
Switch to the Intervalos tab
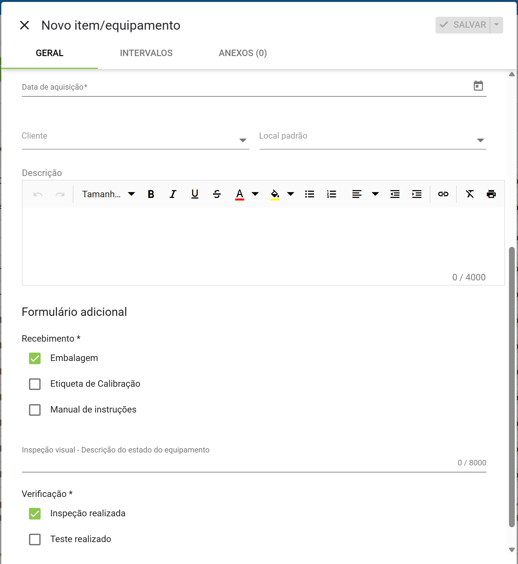pos(146,53)
